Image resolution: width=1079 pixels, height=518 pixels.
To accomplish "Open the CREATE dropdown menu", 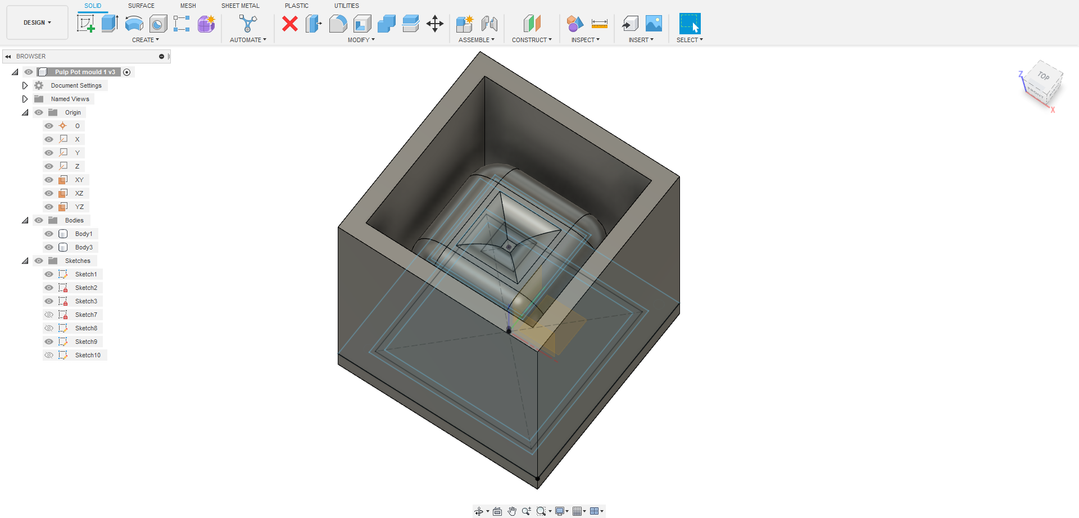I will click(x=146, y=40).
